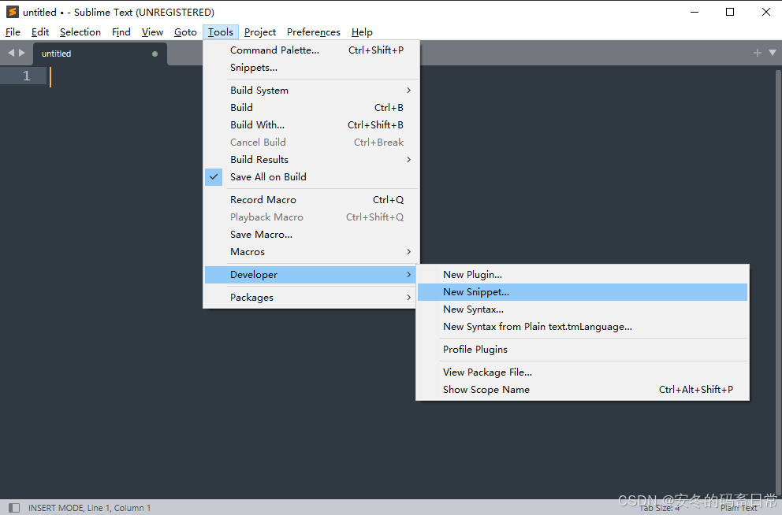
Task: Open the Goto menu
Action: click(x=185, y=31)
